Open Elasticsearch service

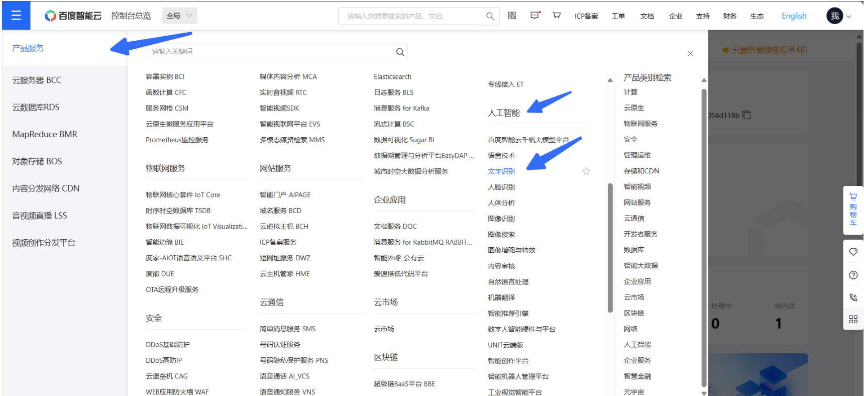click(x=392, y=77)
